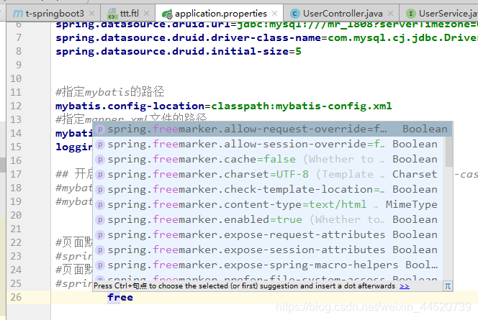Close the t-springboot3 tab
Image resolution: width=478 pixels, height=320 pixels.
pos(91,14)
